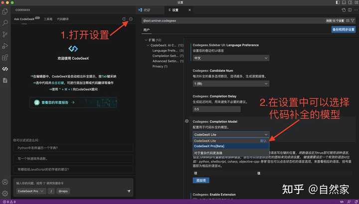The width and height of the screenshot is (359, 204).
Task: Open the Completion Model CodeGeeX Lite dropdown
Action: (231, 134)
